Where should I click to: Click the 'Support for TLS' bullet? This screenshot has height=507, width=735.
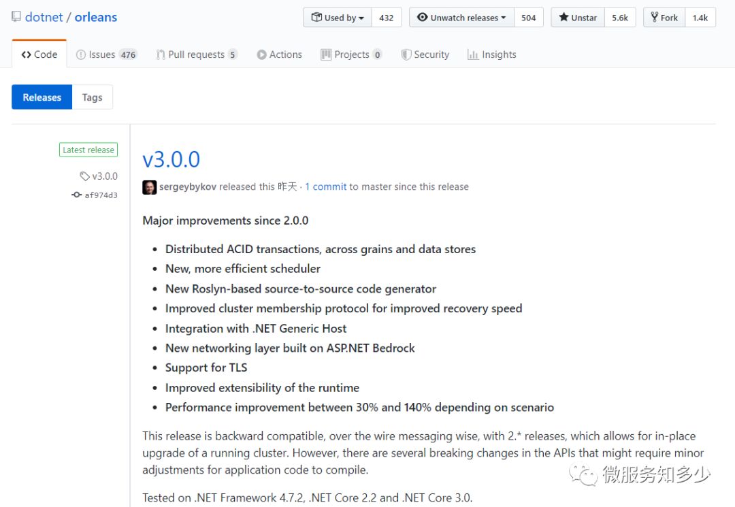click(206, 368)
